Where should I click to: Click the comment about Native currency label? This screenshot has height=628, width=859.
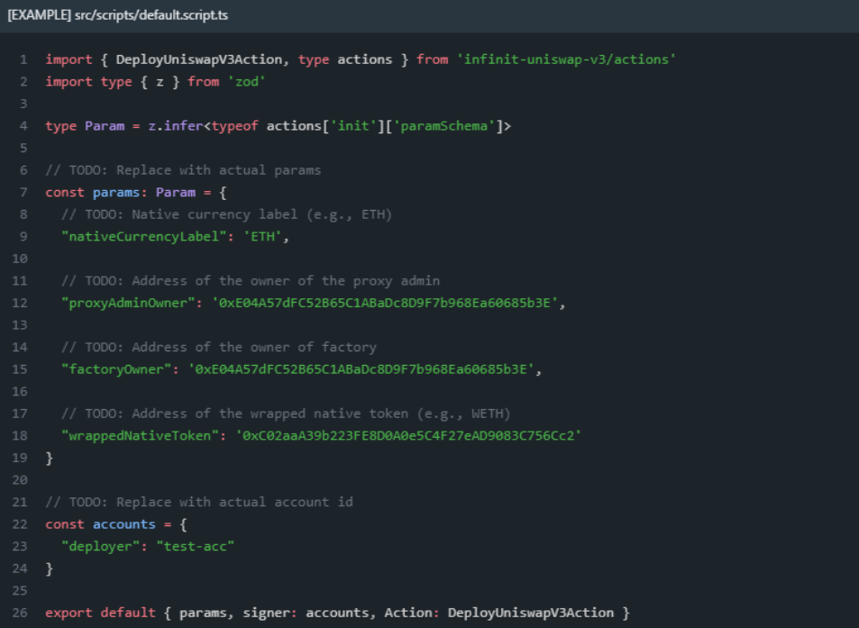point(227,214)
